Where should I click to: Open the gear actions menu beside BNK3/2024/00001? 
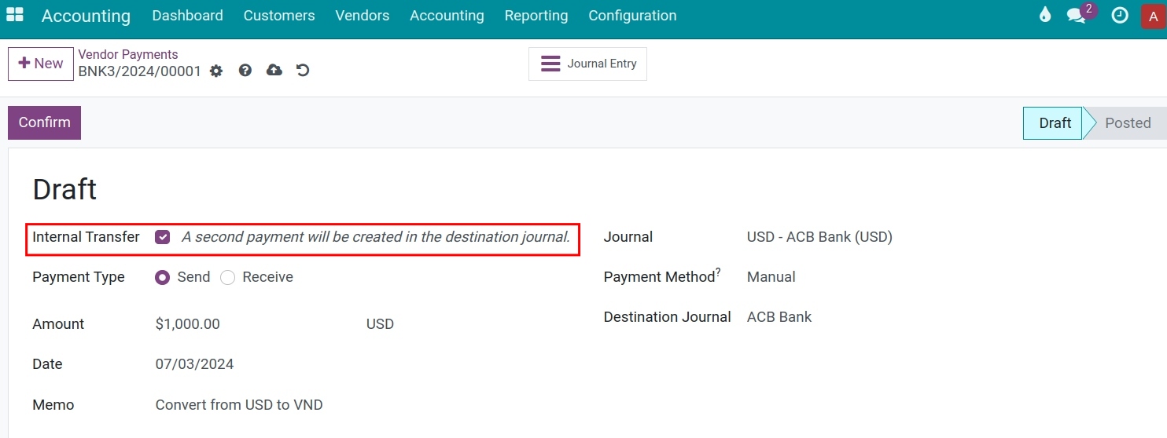point(216,71)
